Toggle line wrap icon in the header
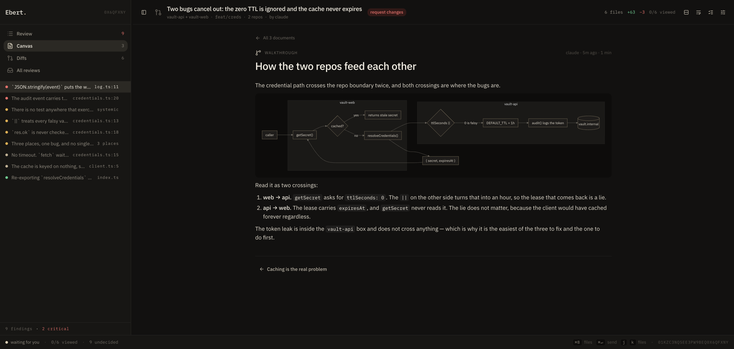This screenshot has height=349, width=734. click(699, 12)
